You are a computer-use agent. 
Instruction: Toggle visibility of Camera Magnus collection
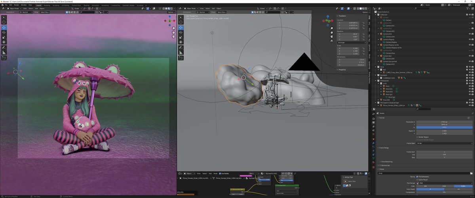[x=469, y=39]
